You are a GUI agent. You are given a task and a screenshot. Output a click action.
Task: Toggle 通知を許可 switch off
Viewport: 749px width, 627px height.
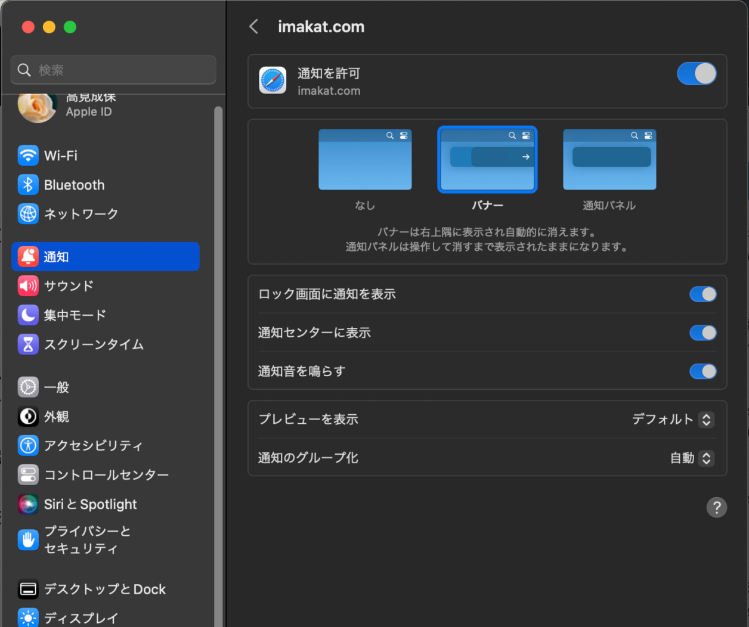(x=697, y=74)
